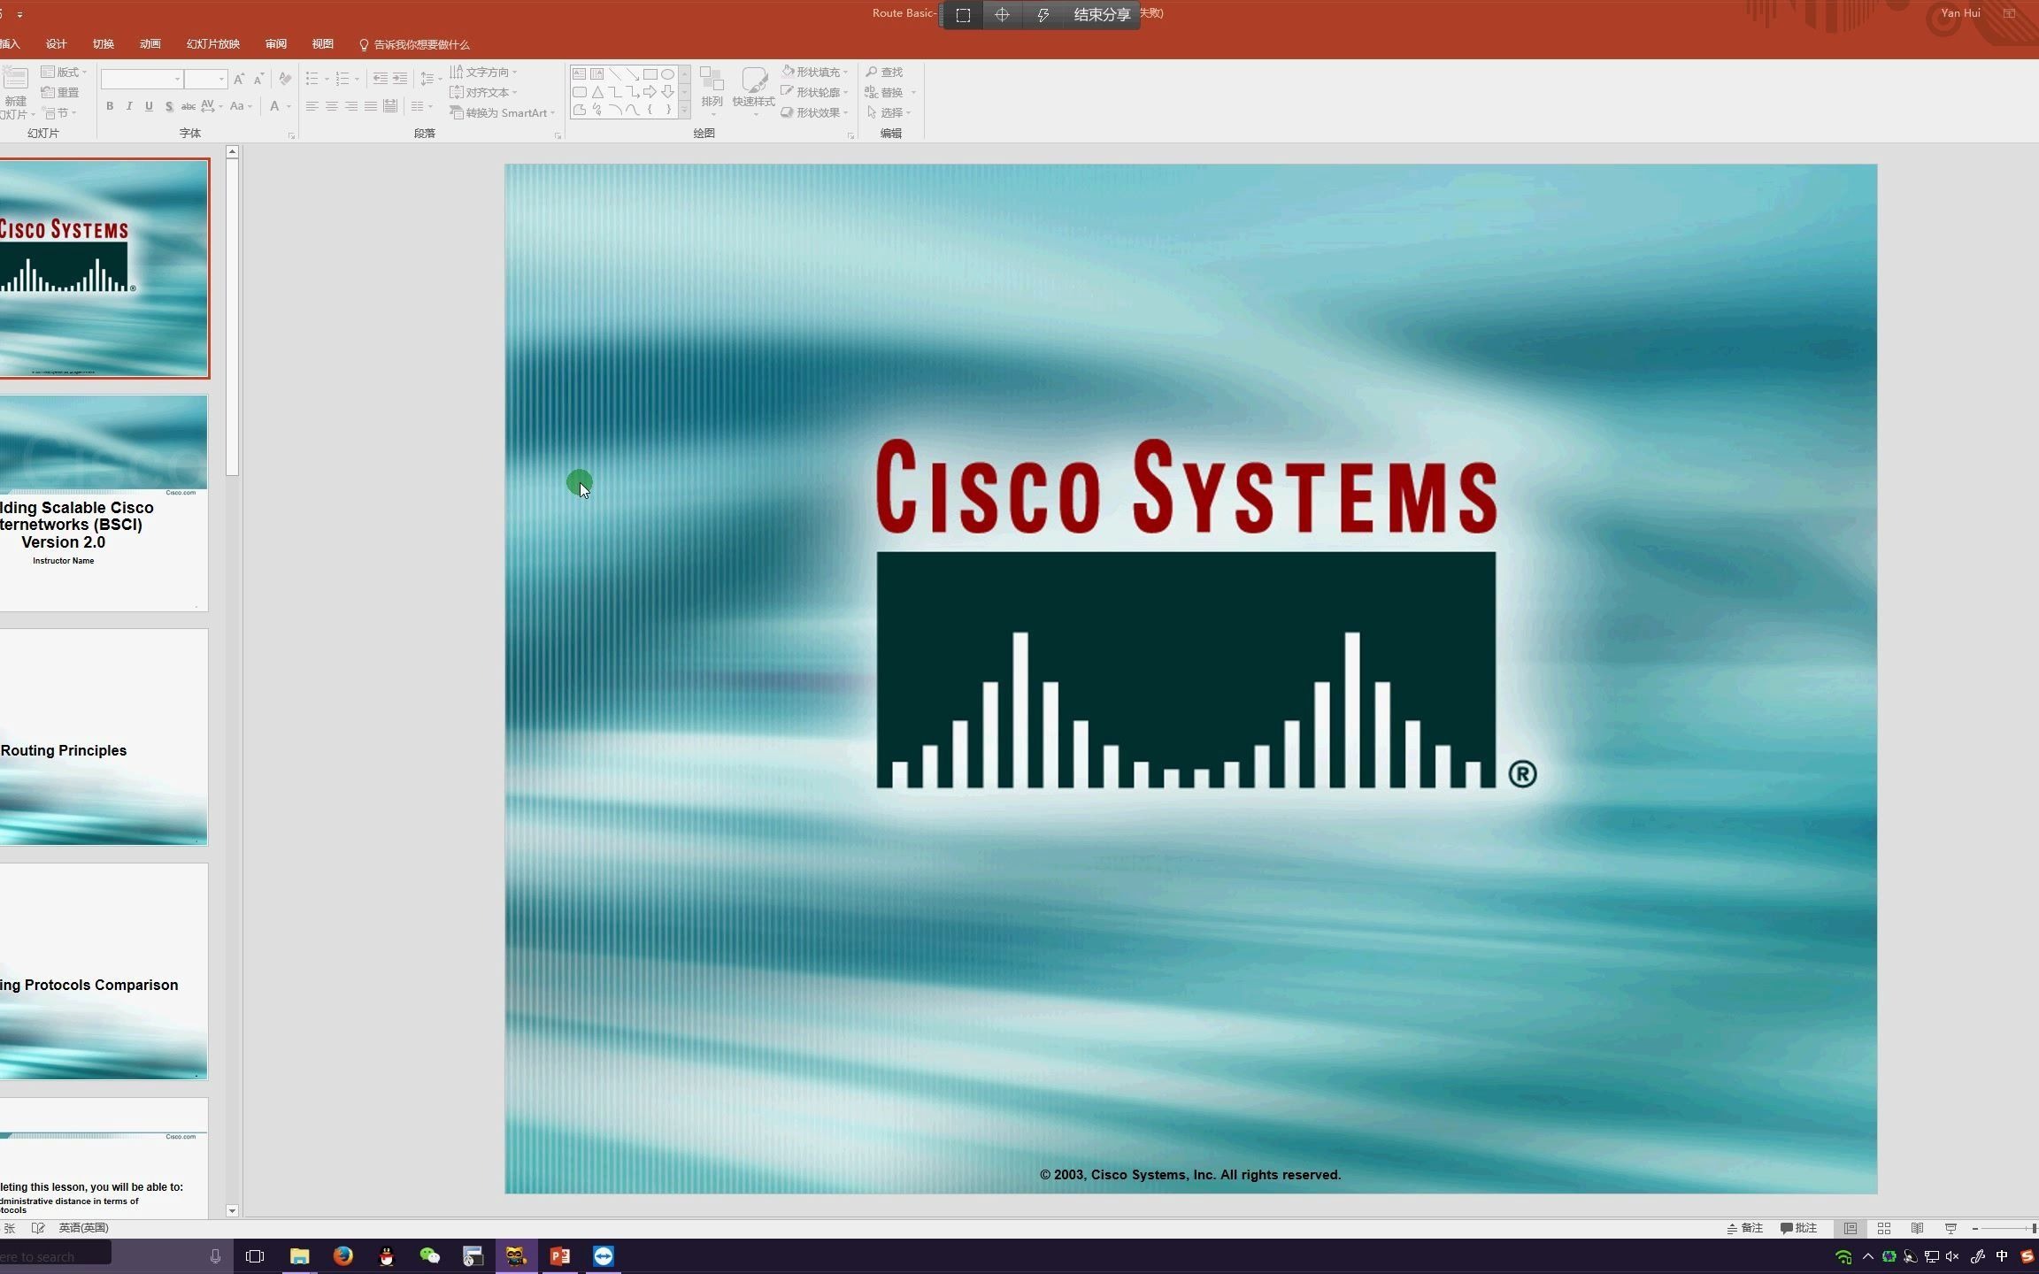The width and height of the screenshot is (2039, 1274).
Task: Toggle strikethrough (abc) formatting
Action: (188, 106)
